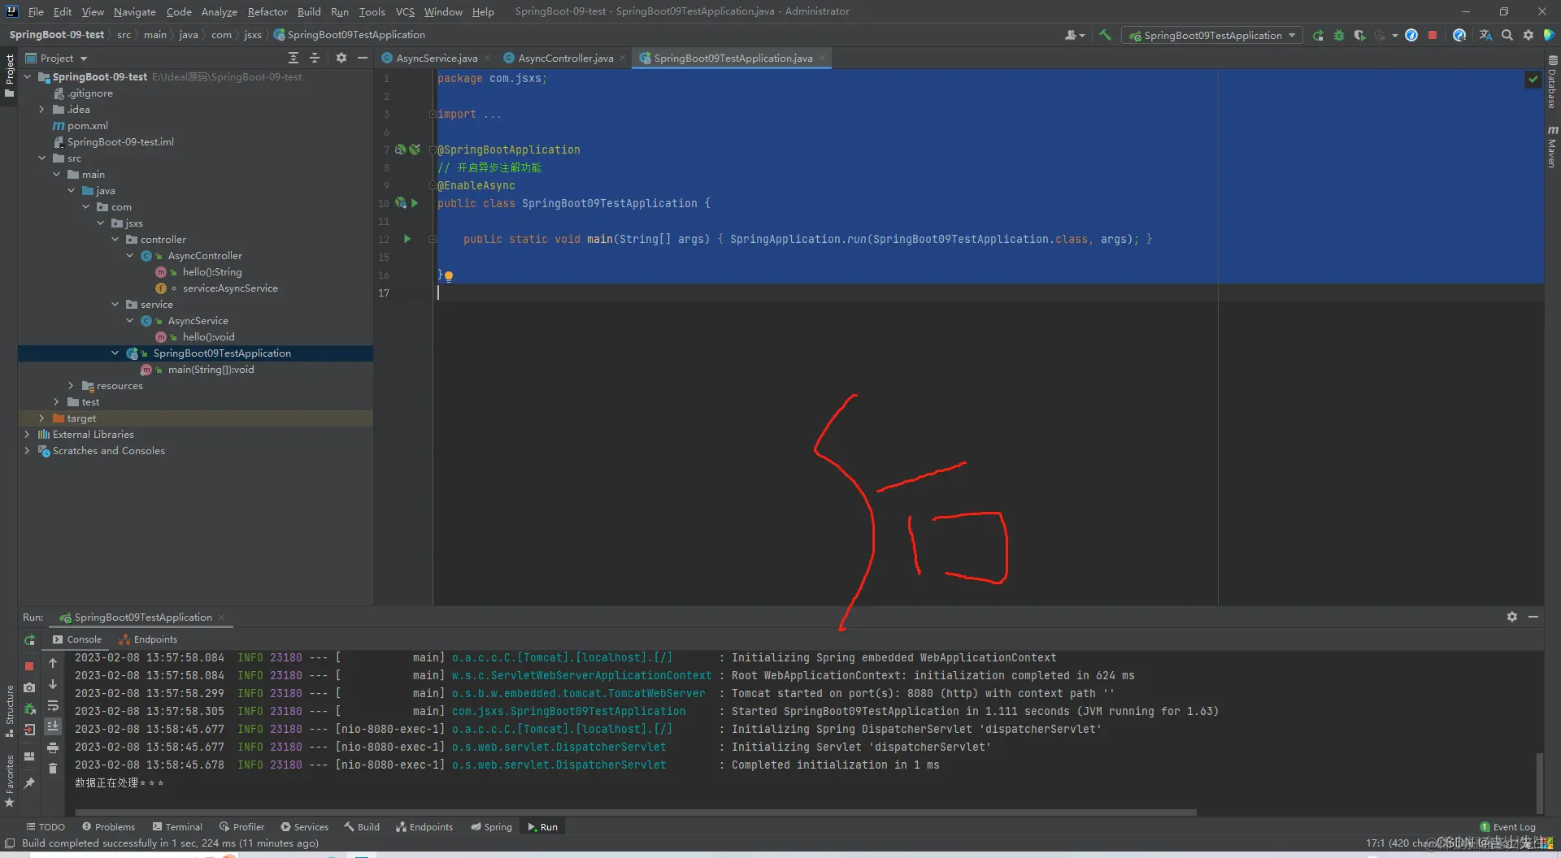Open the VCS menu
The width and height of the screenshot is (1561, 858).
(x=405, y=11)
